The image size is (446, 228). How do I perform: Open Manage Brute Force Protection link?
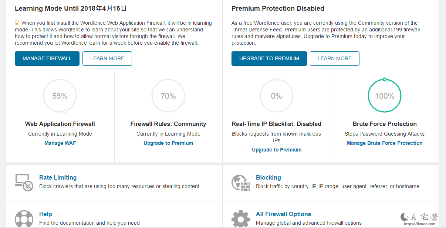tap(385, 143)
